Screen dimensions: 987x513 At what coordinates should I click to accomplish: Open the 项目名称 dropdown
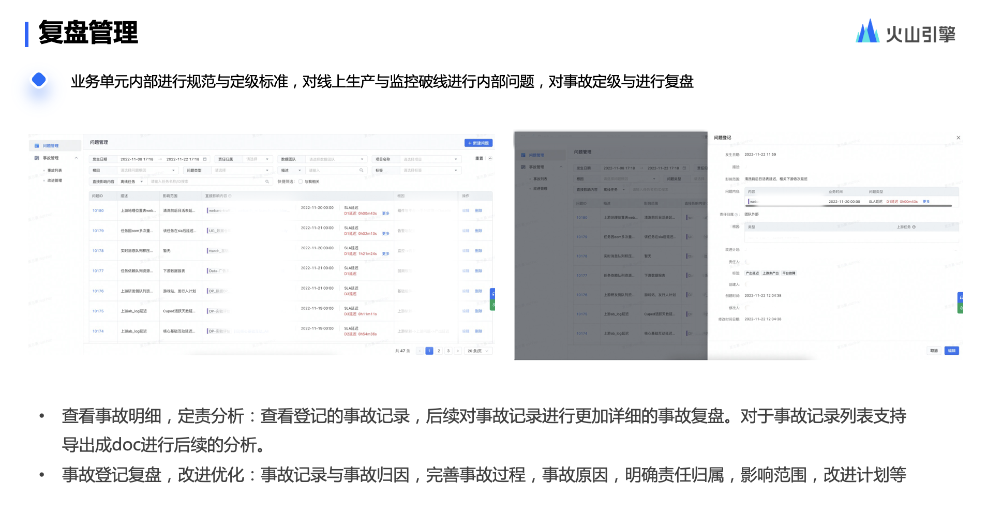[430, 159]
